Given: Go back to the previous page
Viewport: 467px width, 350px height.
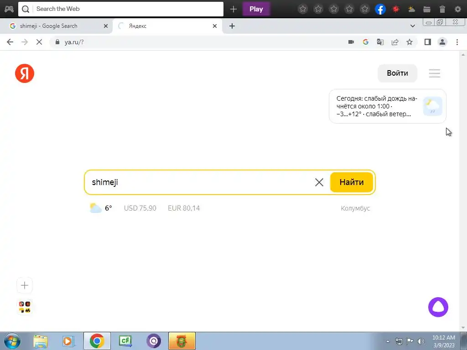Looking at the screenshot, I should (x=10, y=42).
